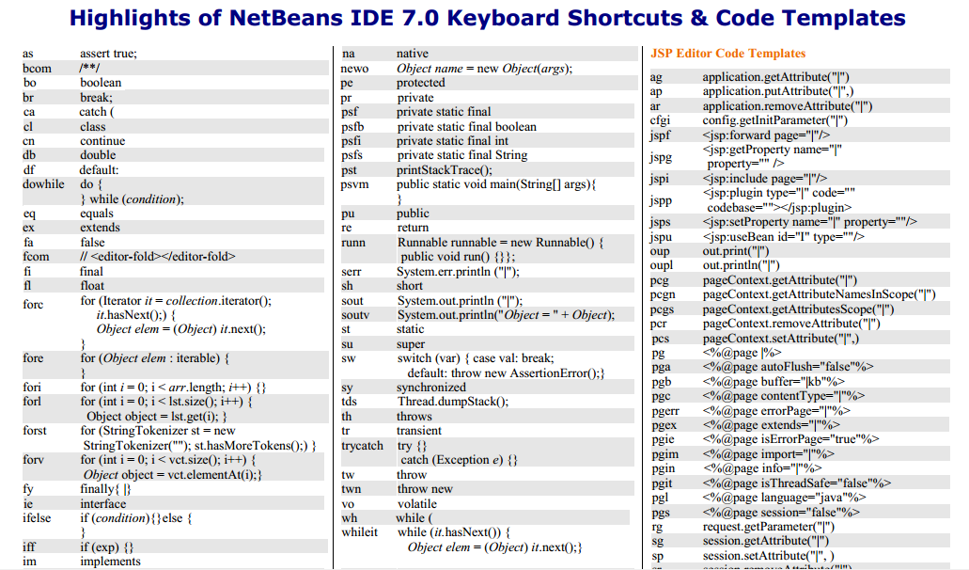Select the 'trycatch' abbreviation

(362, 446)
